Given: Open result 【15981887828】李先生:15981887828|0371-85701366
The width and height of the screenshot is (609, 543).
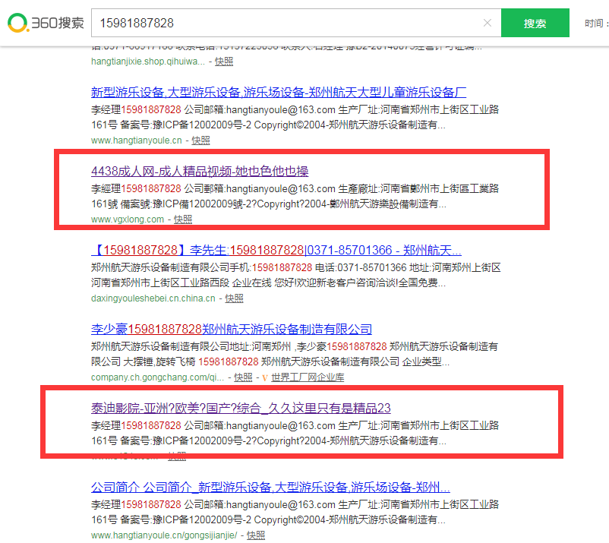Looking at the screenshot, I should [276, 250].
